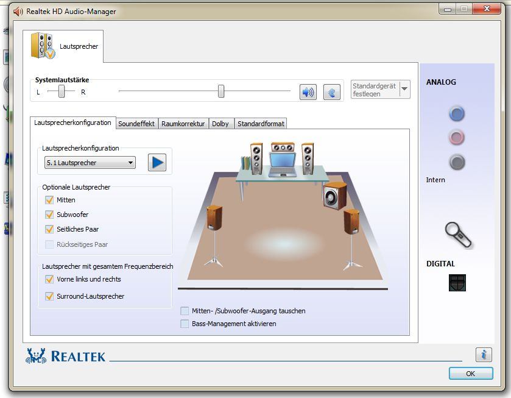Open the Standardformat tab

261,124
